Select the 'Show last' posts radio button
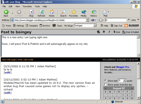This screenshot has width=141, height=104. (x=105, y=81)
